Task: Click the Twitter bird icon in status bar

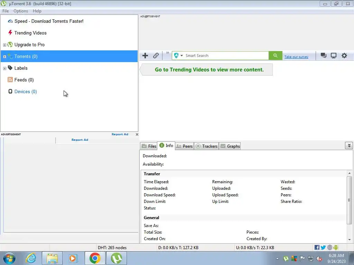Action: [323, 247]
